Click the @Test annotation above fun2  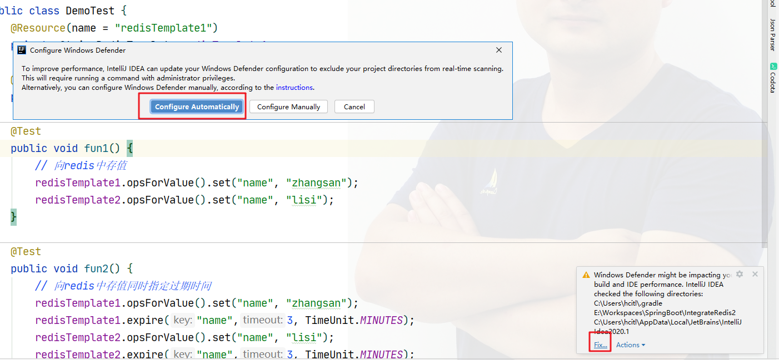coord(26,251)
